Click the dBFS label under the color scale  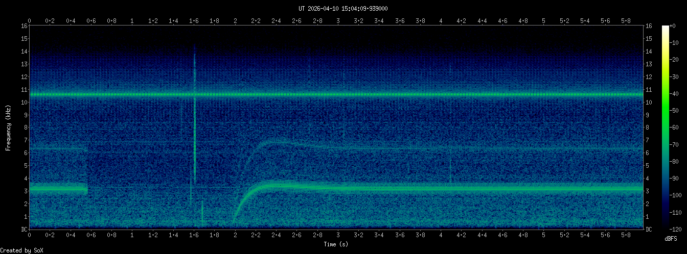pos(671,239)
